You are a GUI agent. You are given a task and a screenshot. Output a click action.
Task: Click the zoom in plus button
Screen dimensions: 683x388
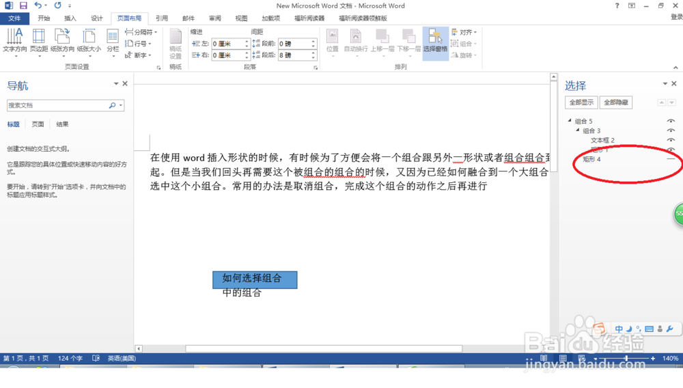tap(652, 359)
